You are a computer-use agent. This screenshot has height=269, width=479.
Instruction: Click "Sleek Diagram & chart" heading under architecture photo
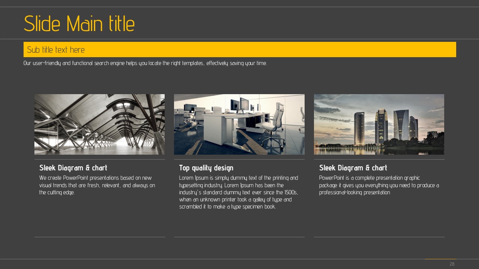73,168
